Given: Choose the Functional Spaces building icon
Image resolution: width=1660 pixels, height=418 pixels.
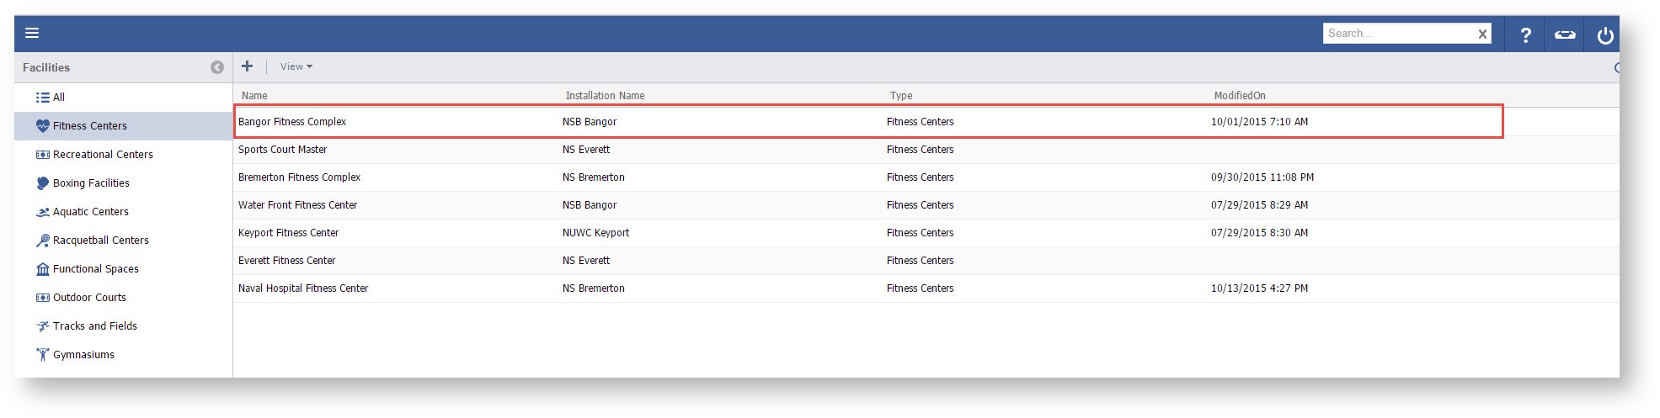Looking at the screenshot, I should 43,269.
